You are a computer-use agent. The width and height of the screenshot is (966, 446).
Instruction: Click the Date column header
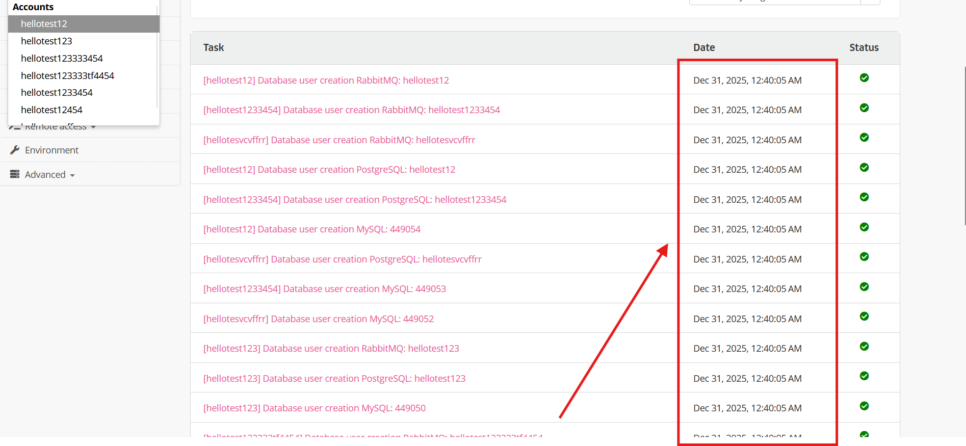tap(704, 47)
